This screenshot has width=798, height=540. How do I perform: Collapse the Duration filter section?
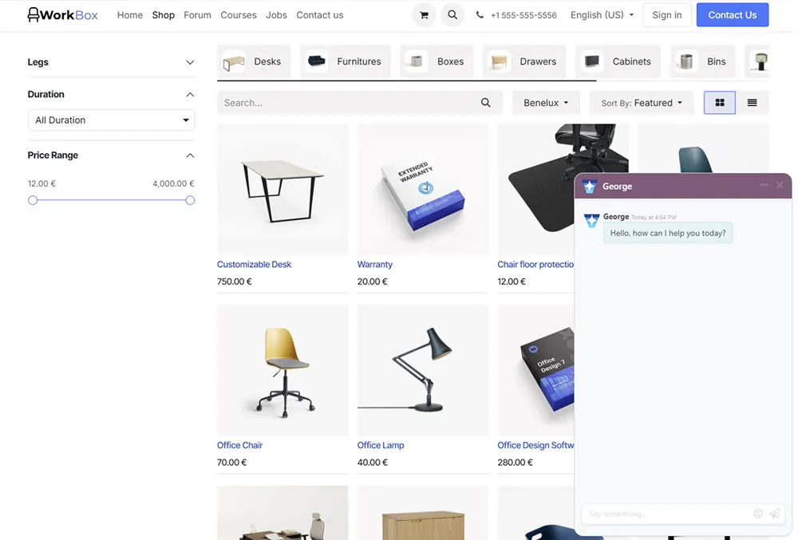pos(190,95)
